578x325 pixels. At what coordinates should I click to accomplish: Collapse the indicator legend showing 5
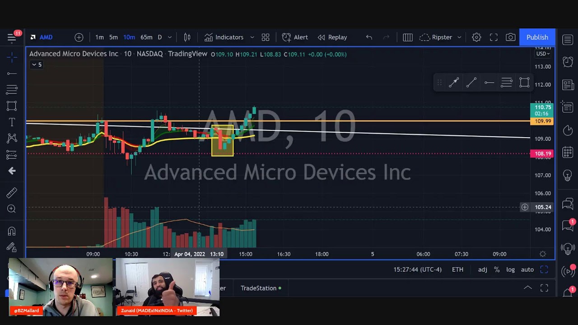pyautogui.click(x=37, y=65)
